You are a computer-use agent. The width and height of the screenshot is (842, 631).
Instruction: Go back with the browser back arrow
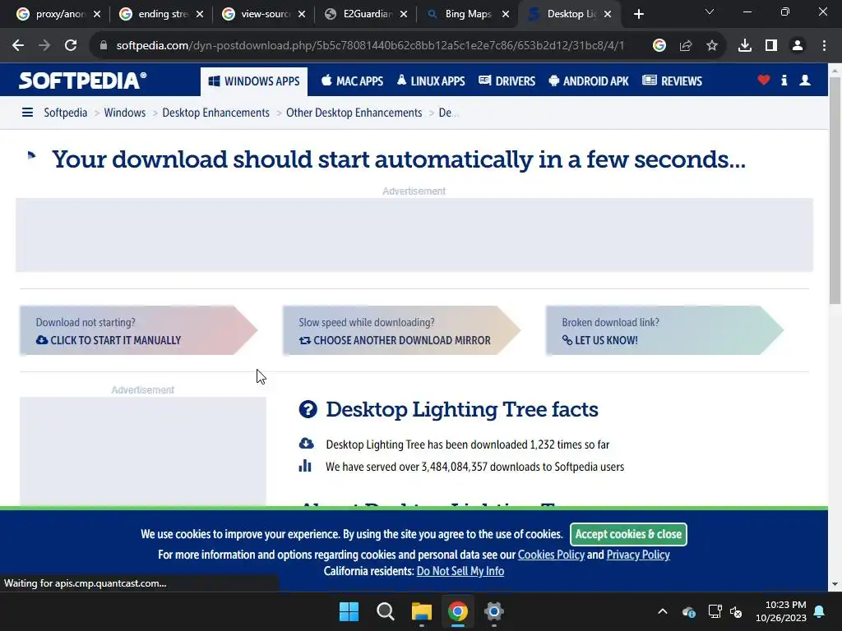[x=18, y=46]
